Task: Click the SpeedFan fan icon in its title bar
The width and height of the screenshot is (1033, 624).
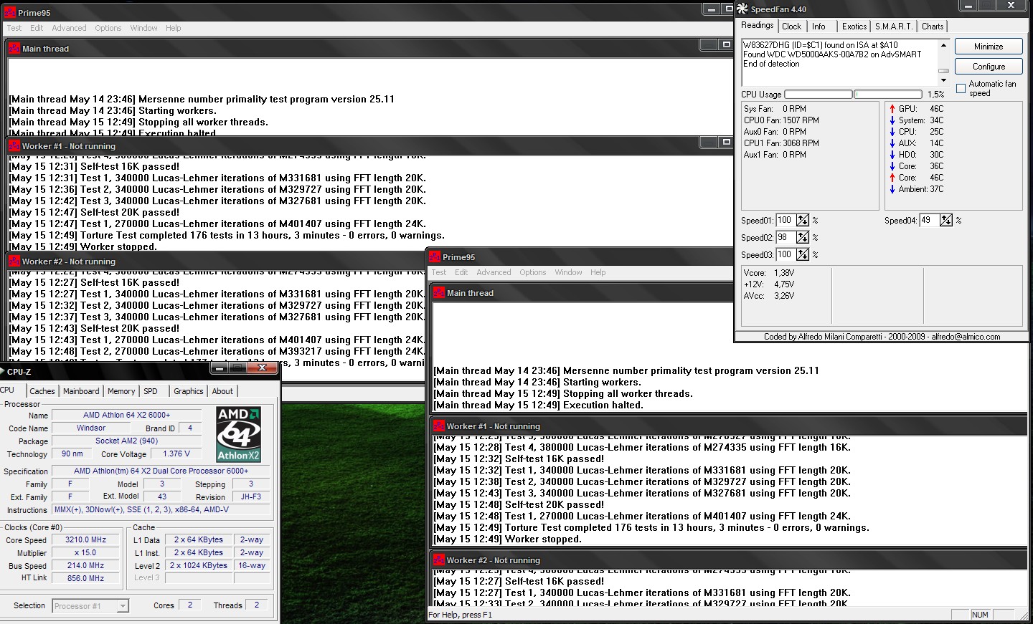Action: (742, 9)
